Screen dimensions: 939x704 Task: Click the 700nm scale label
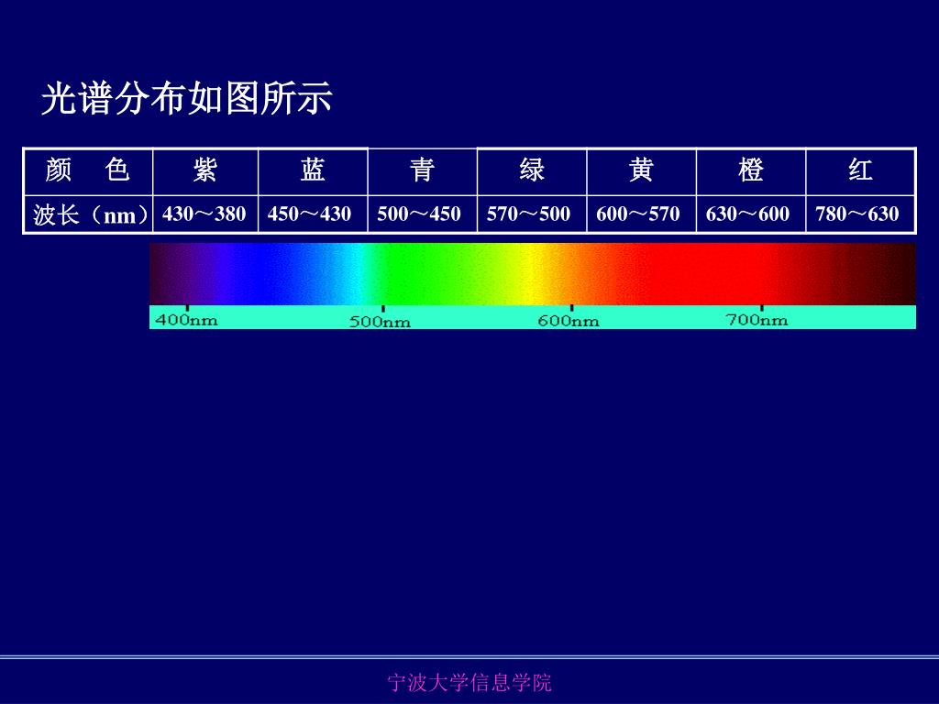pos(757,320)
